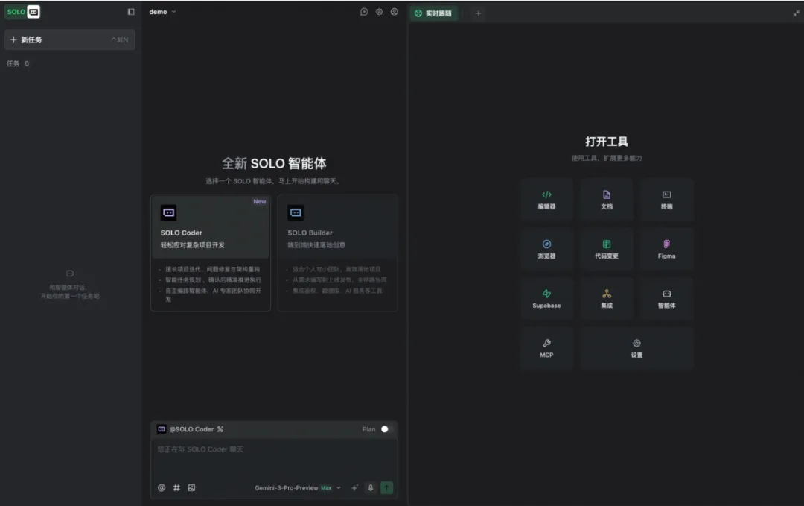
Task: Attach an image via image icon
Action: point(191,487)
